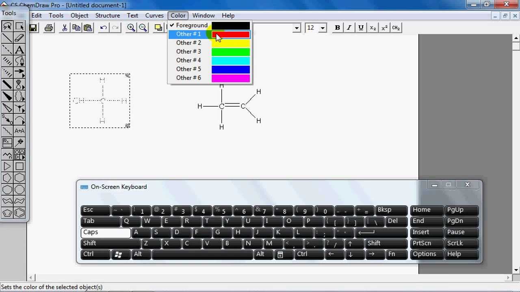Click Home key on On-Screen Keyboard
This screenshot has width=520, height=292.
[427, 210]
